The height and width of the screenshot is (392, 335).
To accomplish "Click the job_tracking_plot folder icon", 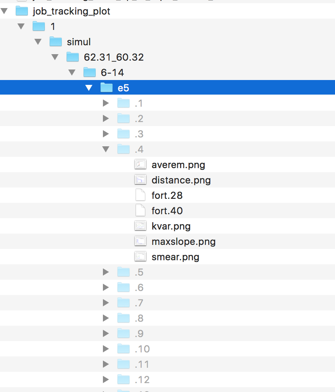I will click(x=22, y=11).
